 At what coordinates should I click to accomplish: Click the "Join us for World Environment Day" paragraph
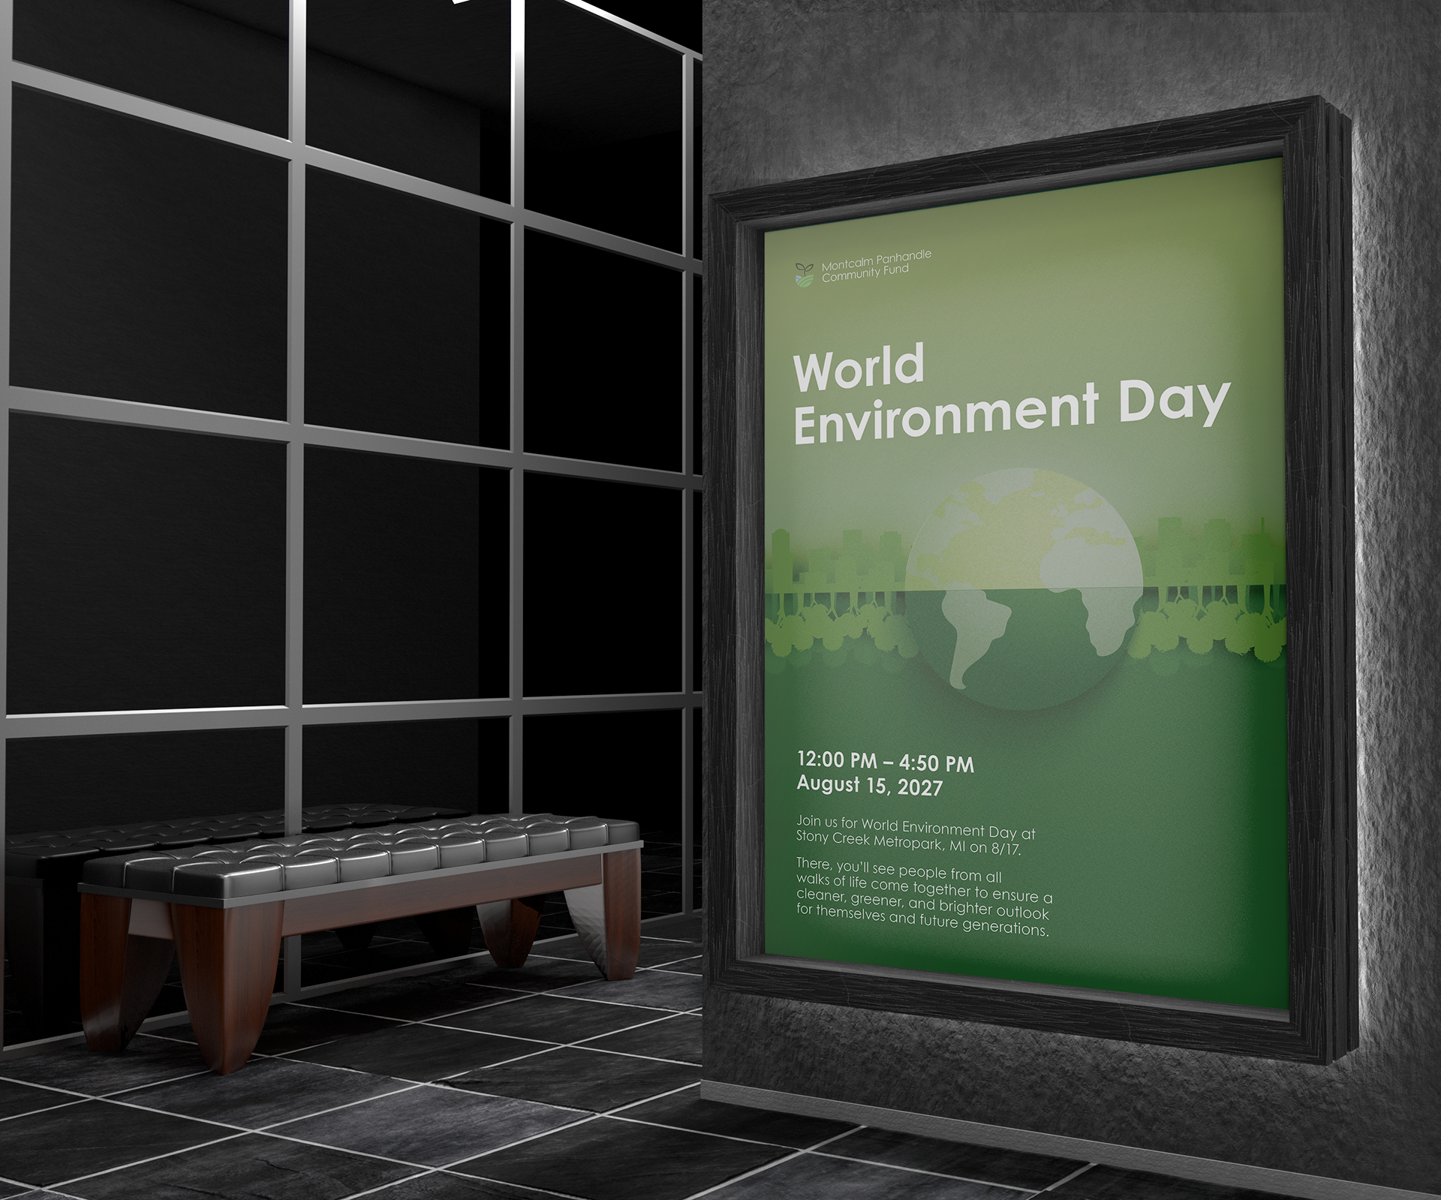916,835
